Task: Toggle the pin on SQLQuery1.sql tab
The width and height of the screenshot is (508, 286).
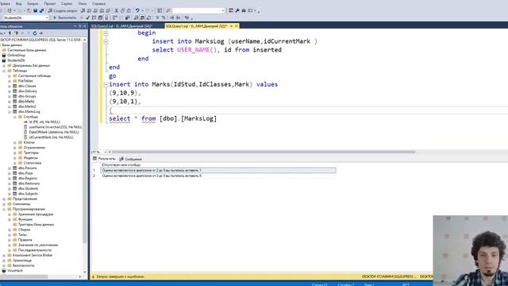Action: 231,26
